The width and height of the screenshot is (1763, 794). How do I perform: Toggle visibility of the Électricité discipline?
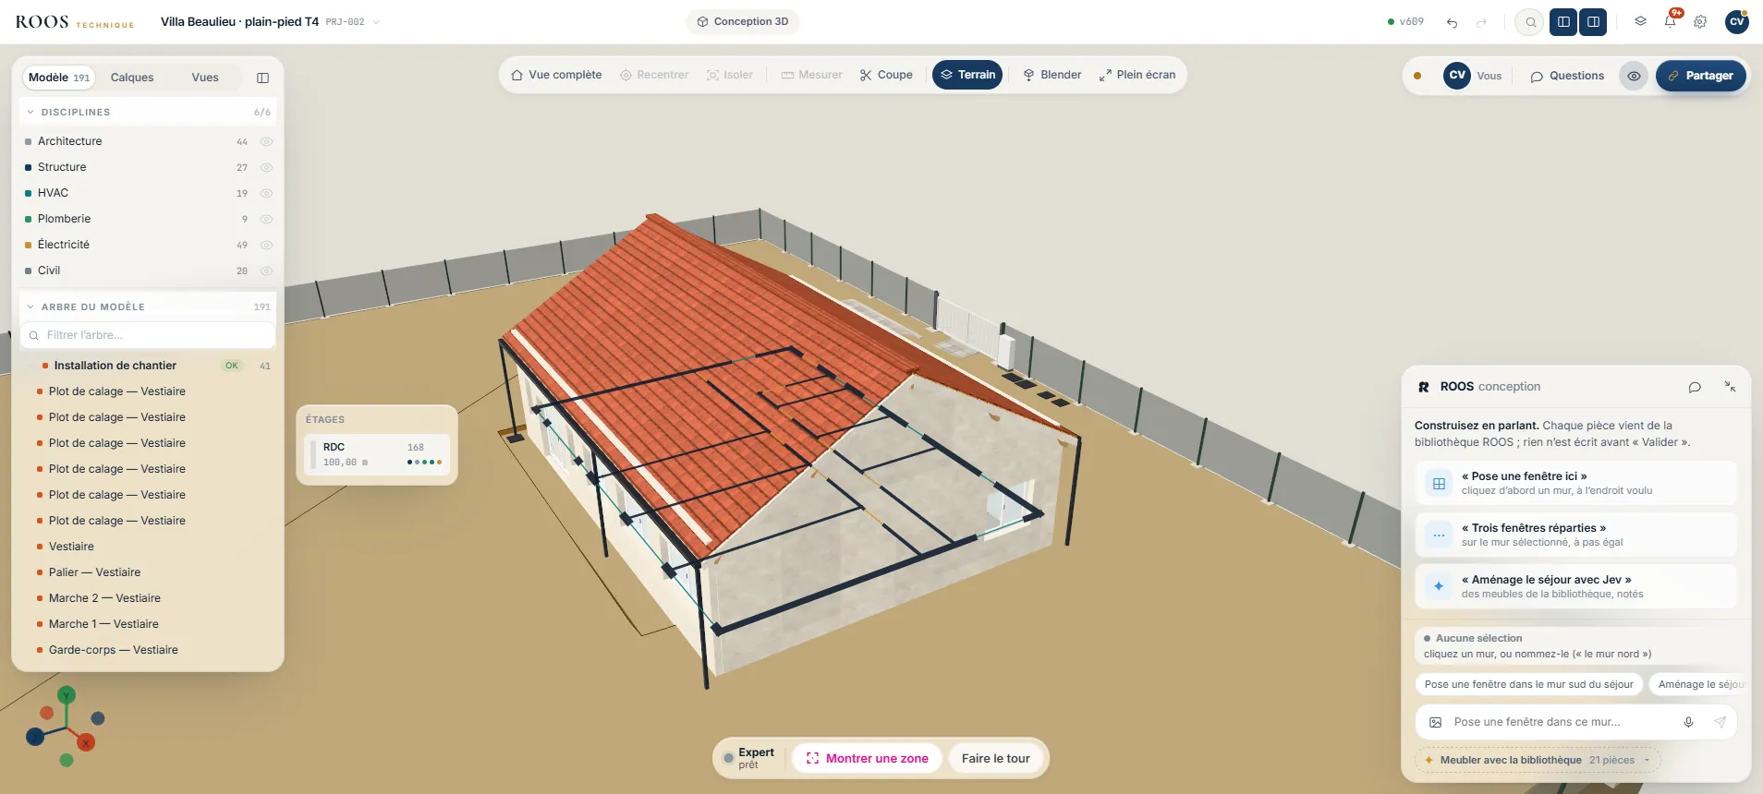(266, 245)
